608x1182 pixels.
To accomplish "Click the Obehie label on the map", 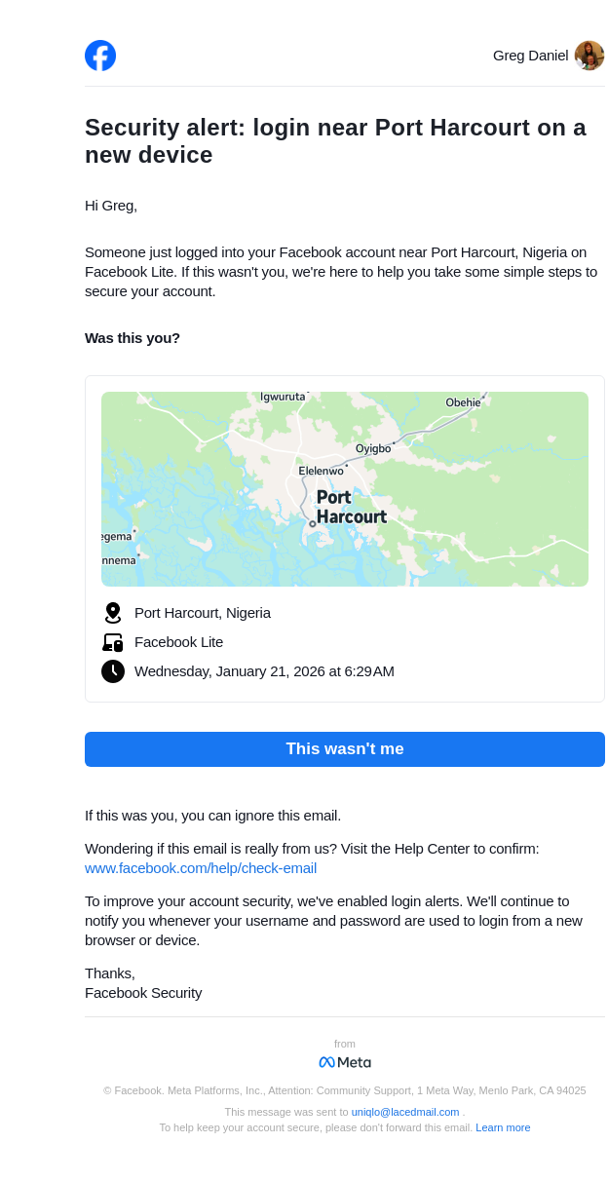I will tap(463, 402).
